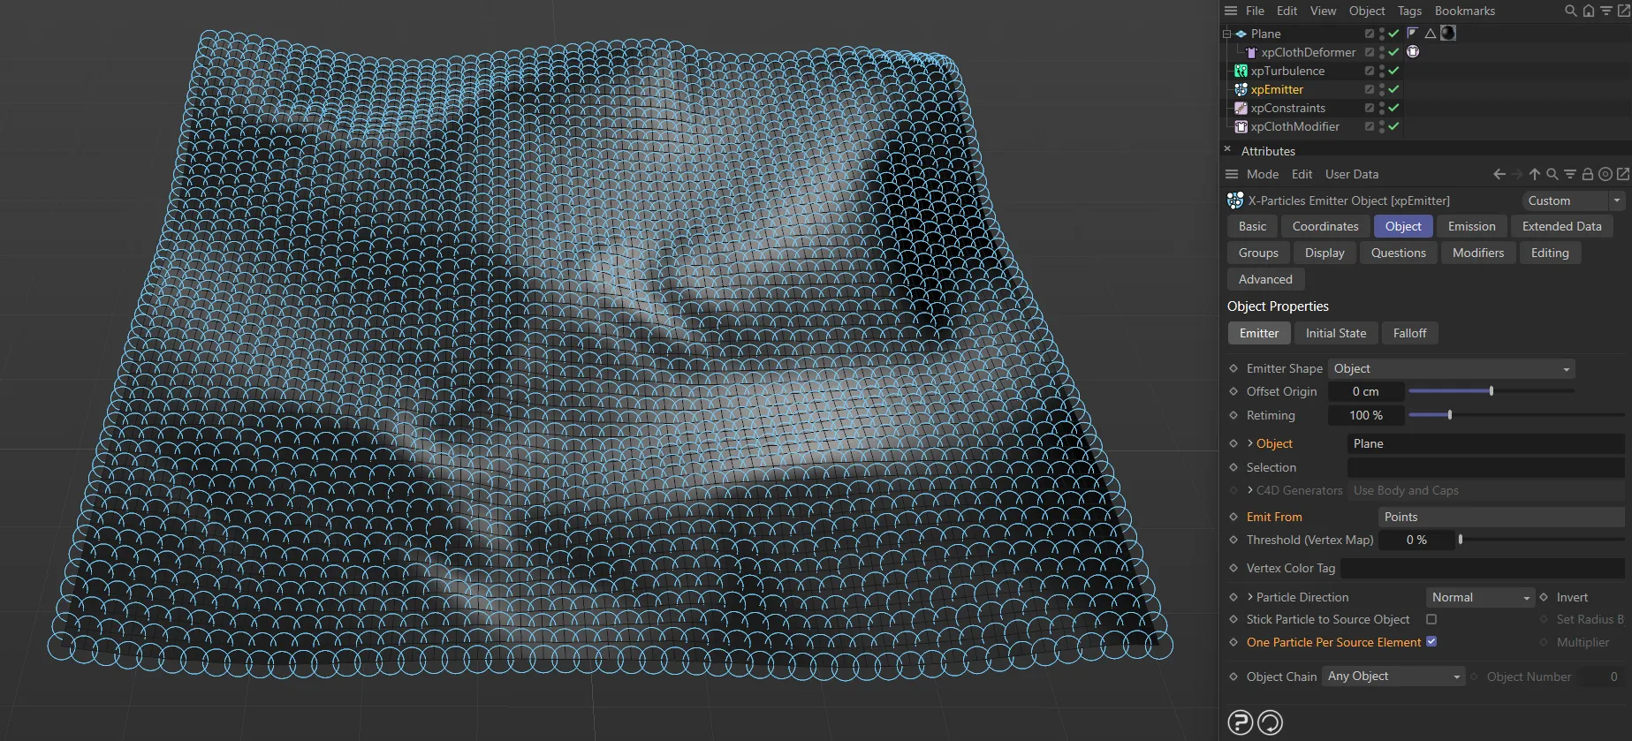Open the Particle Direction Normal dropdown
The height and width of the screenshot is (741, 1632).
tap(1480, 597)
